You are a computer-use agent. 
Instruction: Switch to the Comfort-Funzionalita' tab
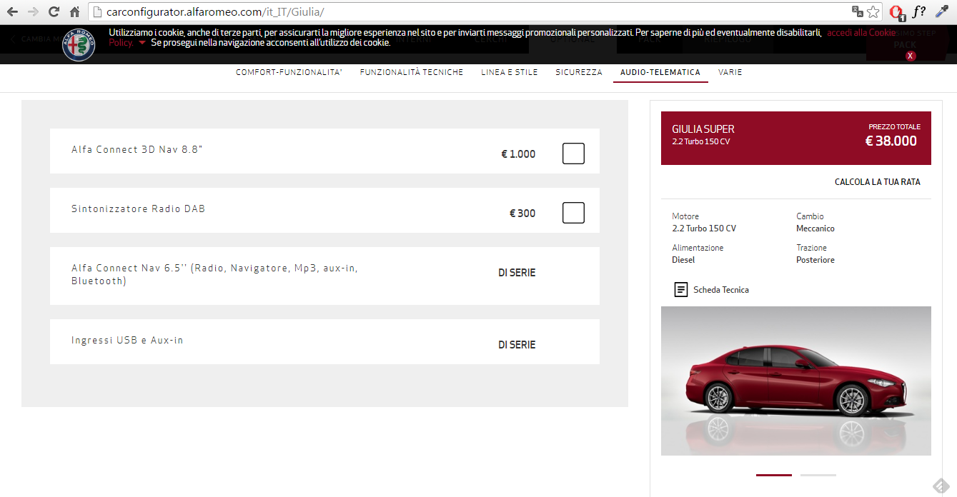[289, 72]
